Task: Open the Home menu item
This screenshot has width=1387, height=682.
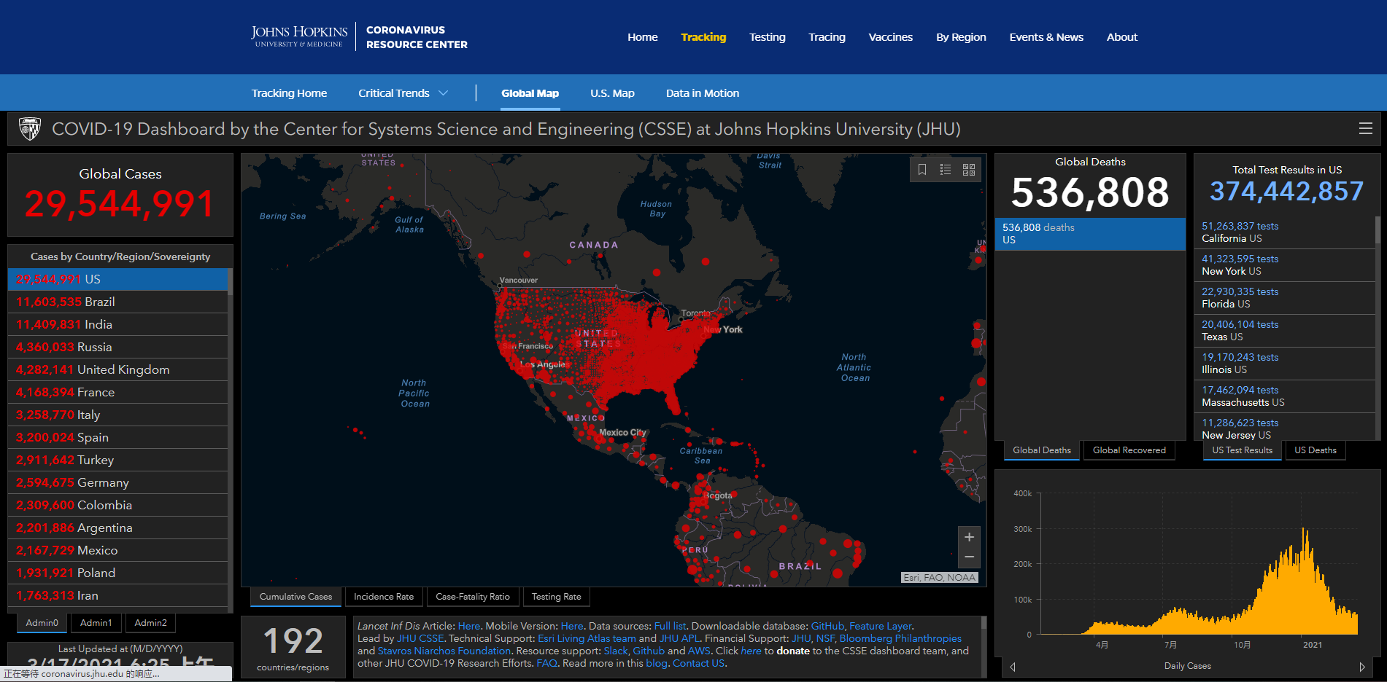Action: [x=642, y=37]
